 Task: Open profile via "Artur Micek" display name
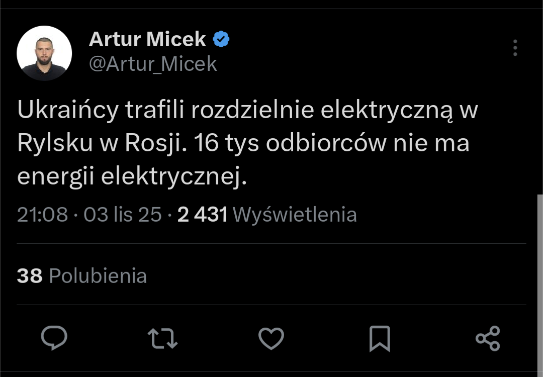coord(147,39)
